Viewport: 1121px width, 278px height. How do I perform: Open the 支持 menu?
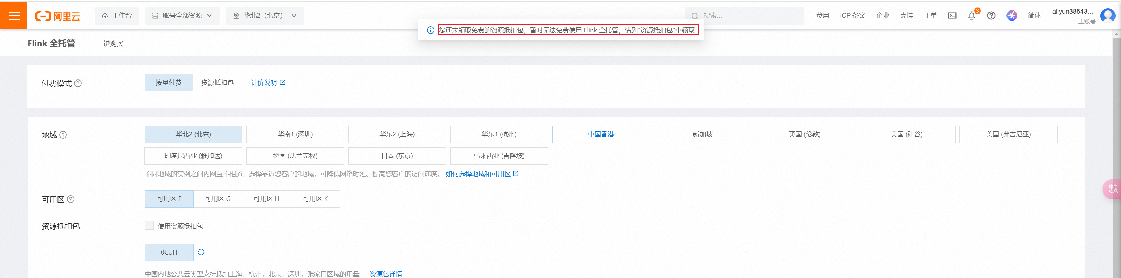[906, 16]
